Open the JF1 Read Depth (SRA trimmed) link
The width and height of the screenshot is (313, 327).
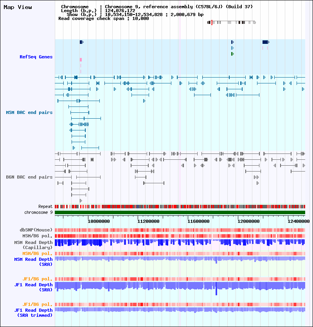pos(33,313)
